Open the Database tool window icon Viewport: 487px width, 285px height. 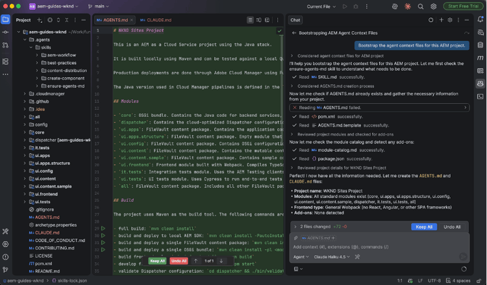(x=480, y=45)
